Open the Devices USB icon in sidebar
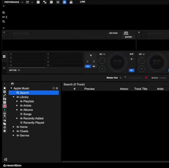The height and width of the screenshot is (168, 169). coord(5,117)
